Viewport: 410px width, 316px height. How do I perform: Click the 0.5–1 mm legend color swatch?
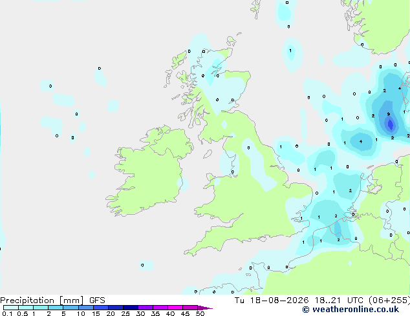(26, 308)
